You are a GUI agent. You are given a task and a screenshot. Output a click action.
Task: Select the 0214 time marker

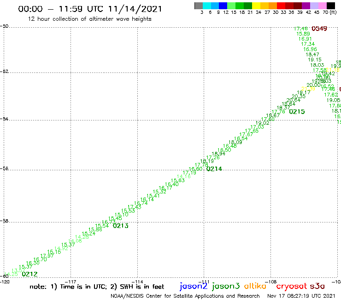pyautogui.click(x=214, y=169)
